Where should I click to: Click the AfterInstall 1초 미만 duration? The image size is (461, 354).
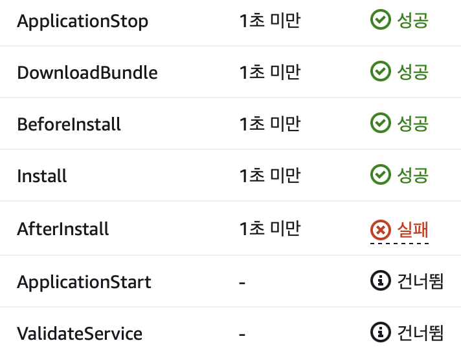270,228
